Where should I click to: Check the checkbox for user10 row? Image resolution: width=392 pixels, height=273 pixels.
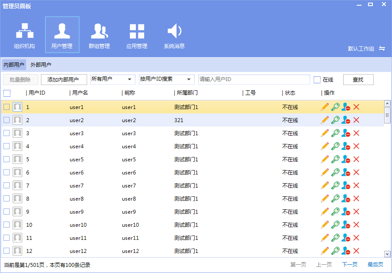click(x=7, y=225)
